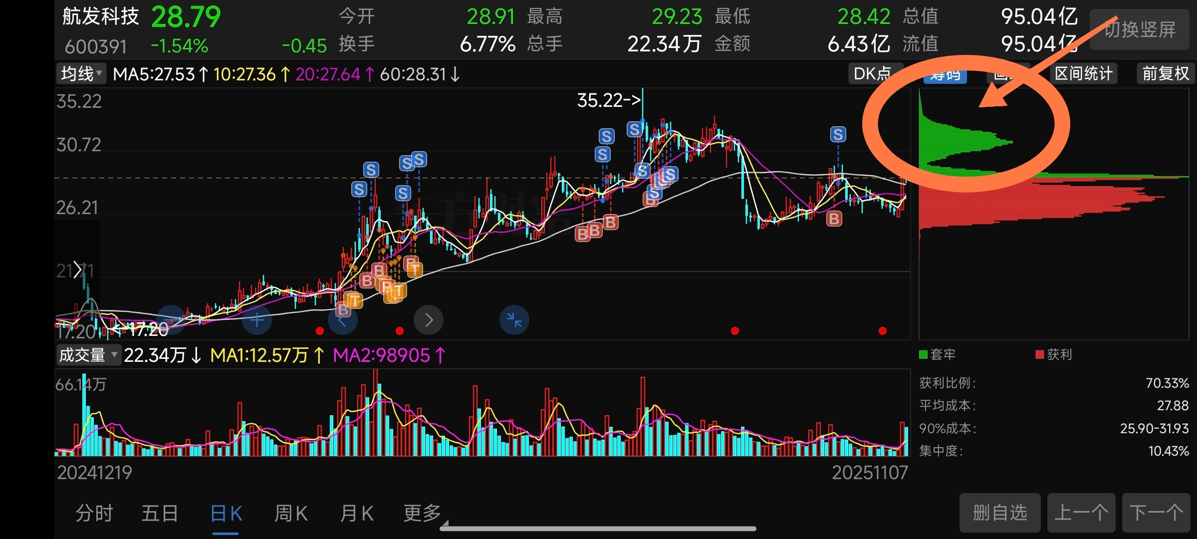Expand the 更多 period options

422,513
